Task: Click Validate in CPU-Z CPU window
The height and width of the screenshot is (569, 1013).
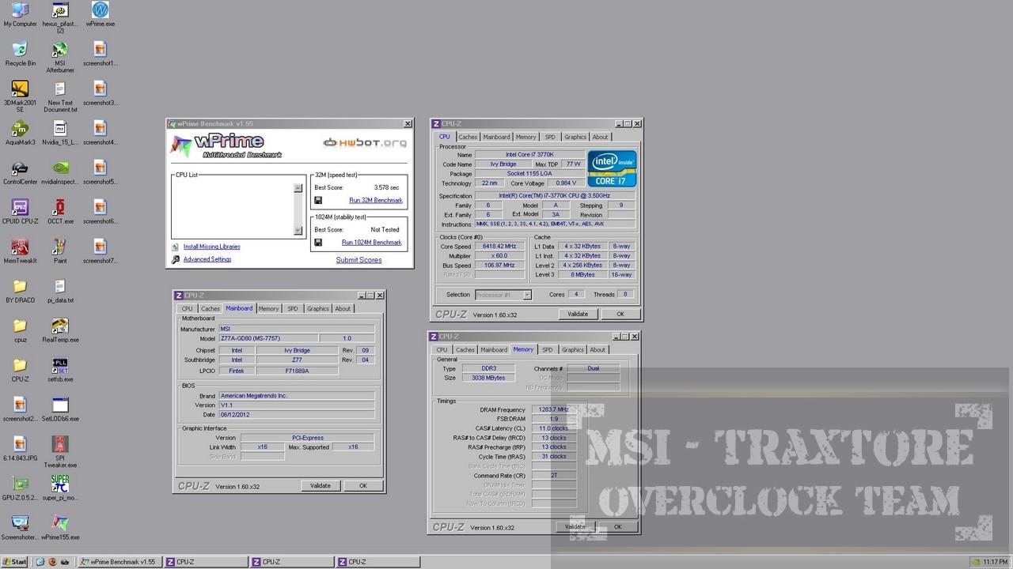Action: coord(578,314)
